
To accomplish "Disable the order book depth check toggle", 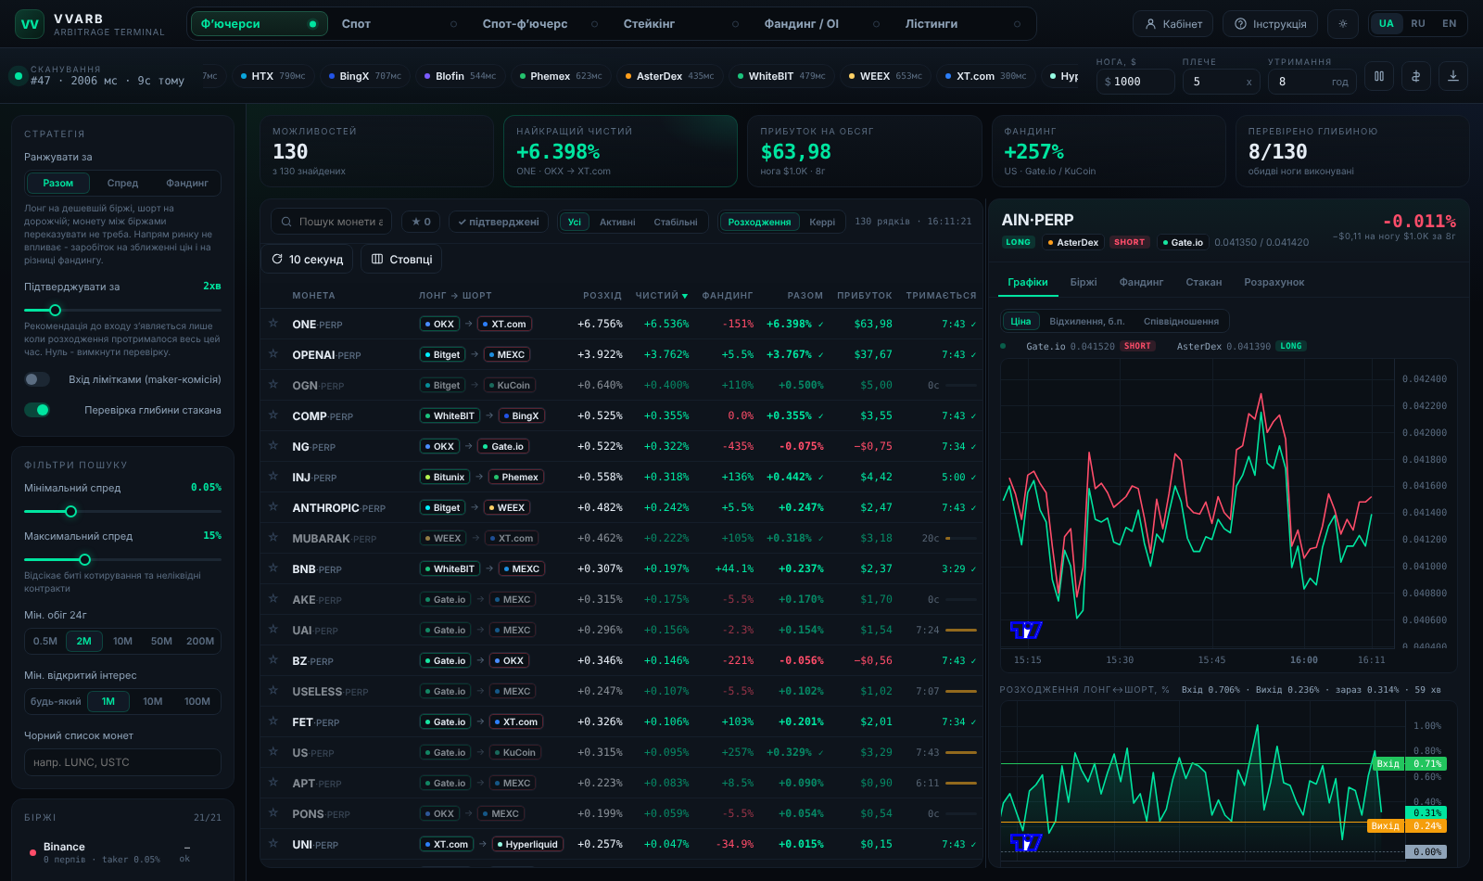I will pyautogui.click(x=37, y=410).
